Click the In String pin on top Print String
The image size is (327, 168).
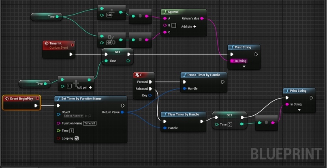(232, 61)
